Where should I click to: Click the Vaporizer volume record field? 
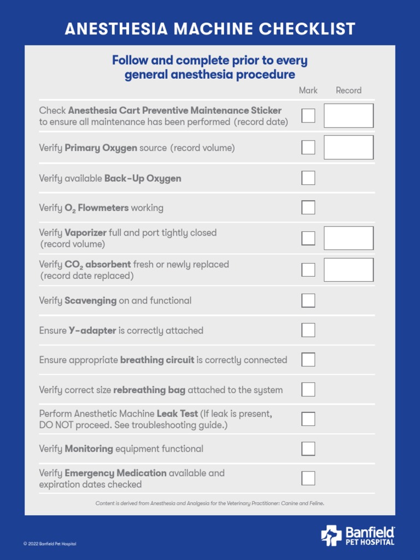(349, 238)
